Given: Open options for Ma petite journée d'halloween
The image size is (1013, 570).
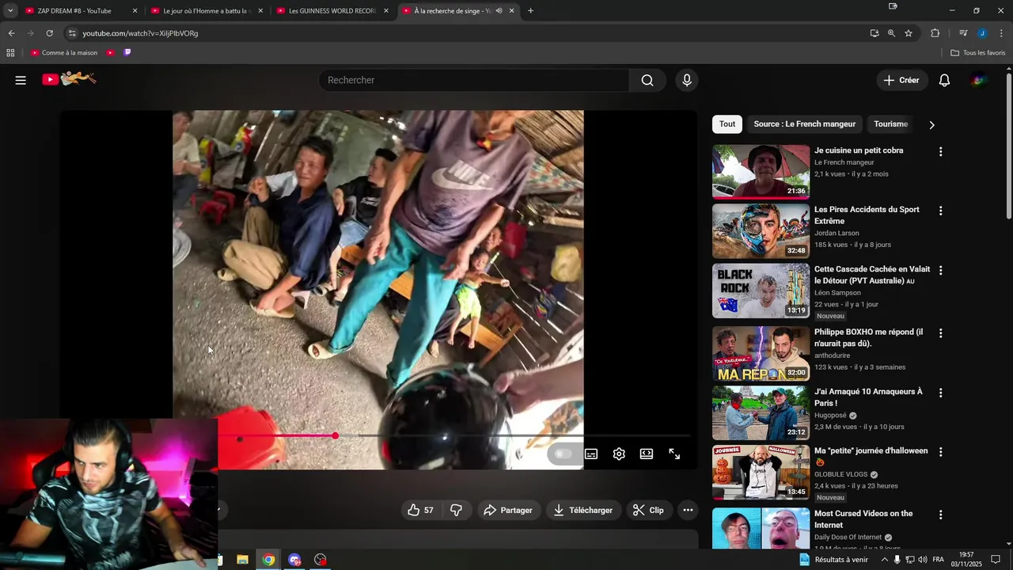Looking at the screenshot, I should [x=940, y=452].
